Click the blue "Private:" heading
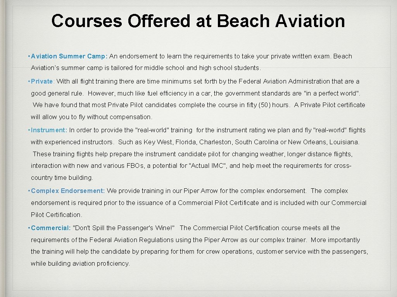This screenshot has width=397, height=297. [43, 82]
